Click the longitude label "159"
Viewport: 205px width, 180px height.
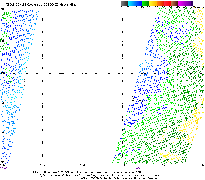(x=122, y=165)
